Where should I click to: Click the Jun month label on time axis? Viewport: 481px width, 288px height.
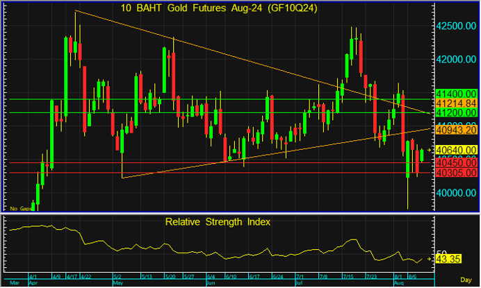[211, 283]
